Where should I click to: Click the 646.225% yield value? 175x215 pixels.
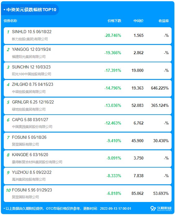click(x=160, y=88)
